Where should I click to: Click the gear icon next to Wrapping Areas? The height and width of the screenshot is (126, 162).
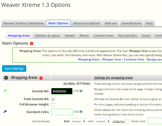[x=6, y=78]
